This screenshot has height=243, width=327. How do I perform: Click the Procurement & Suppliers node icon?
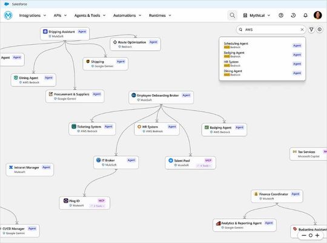pyautogui.click(x=50, y=94)
